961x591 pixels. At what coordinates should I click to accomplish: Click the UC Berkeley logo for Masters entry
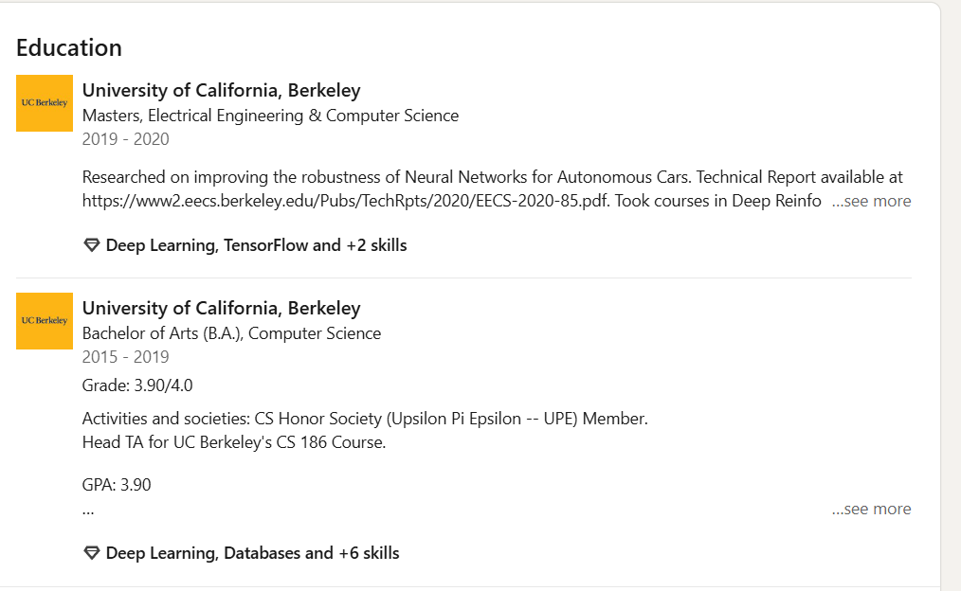coord(45,103)
